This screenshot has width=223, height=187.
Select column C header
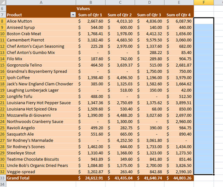tap(120, 2)
